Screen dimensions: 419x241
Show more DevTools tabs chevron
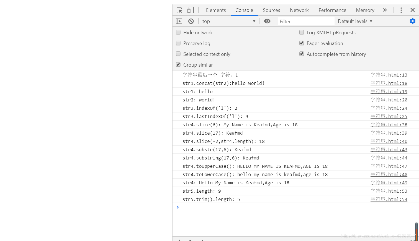[x=385, y=10]
